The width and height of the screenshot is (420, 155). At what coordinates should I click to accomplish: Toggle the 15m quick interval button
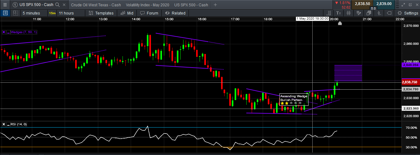click(x=52, y=13)
